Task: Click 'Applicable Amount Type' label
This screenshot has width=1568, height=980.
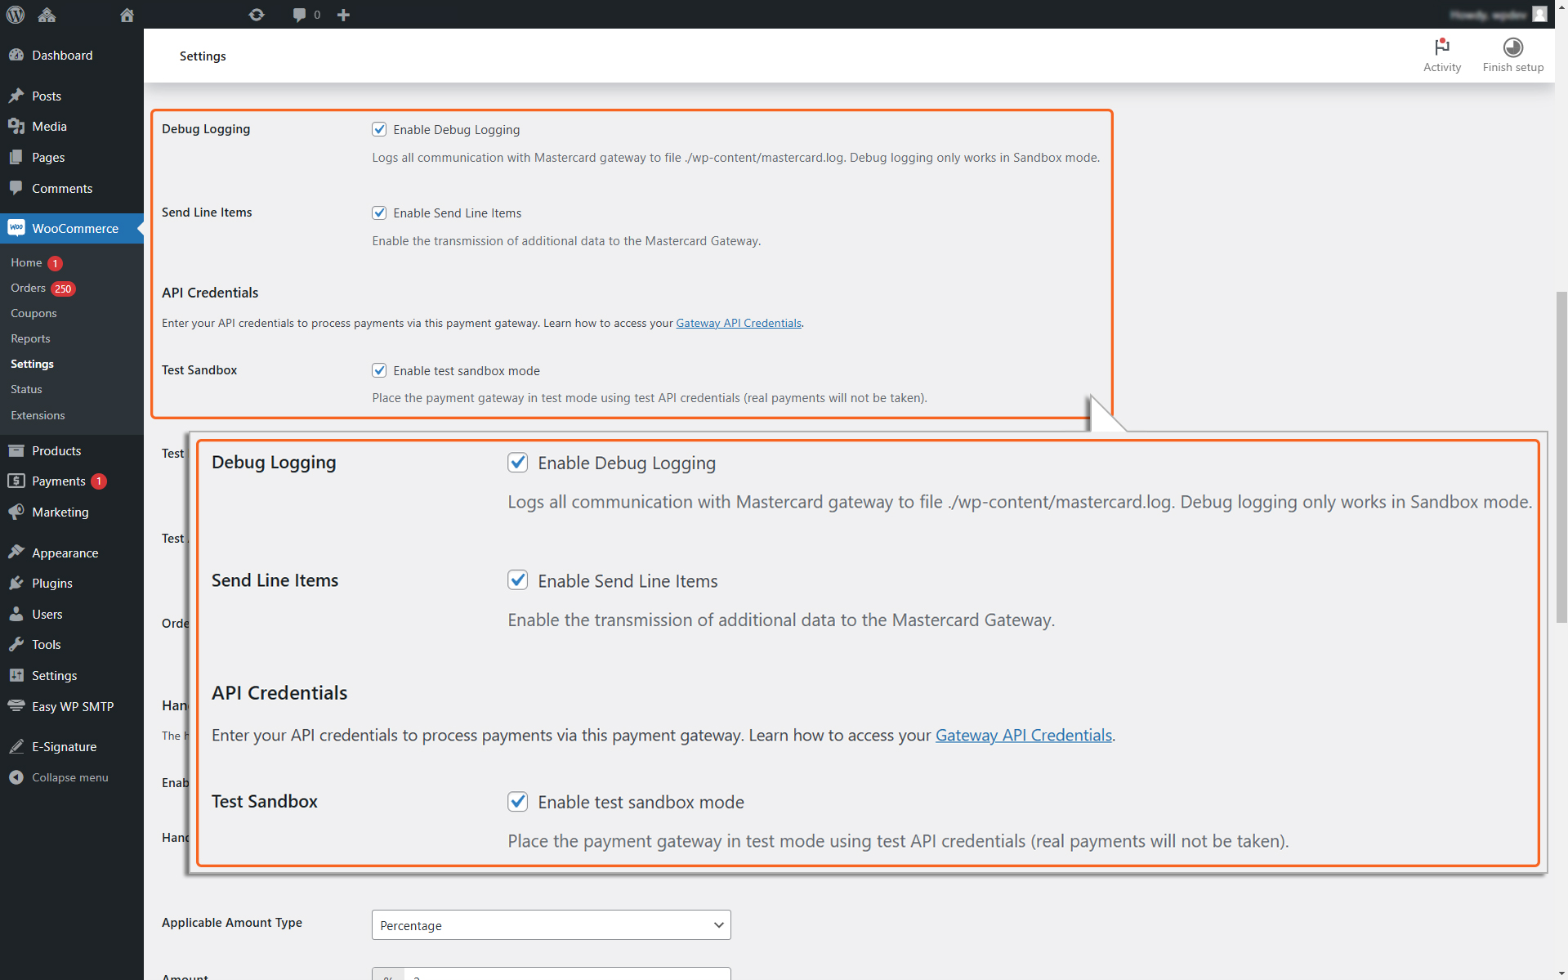Action: pyautogui.click(x=232, y=923)
